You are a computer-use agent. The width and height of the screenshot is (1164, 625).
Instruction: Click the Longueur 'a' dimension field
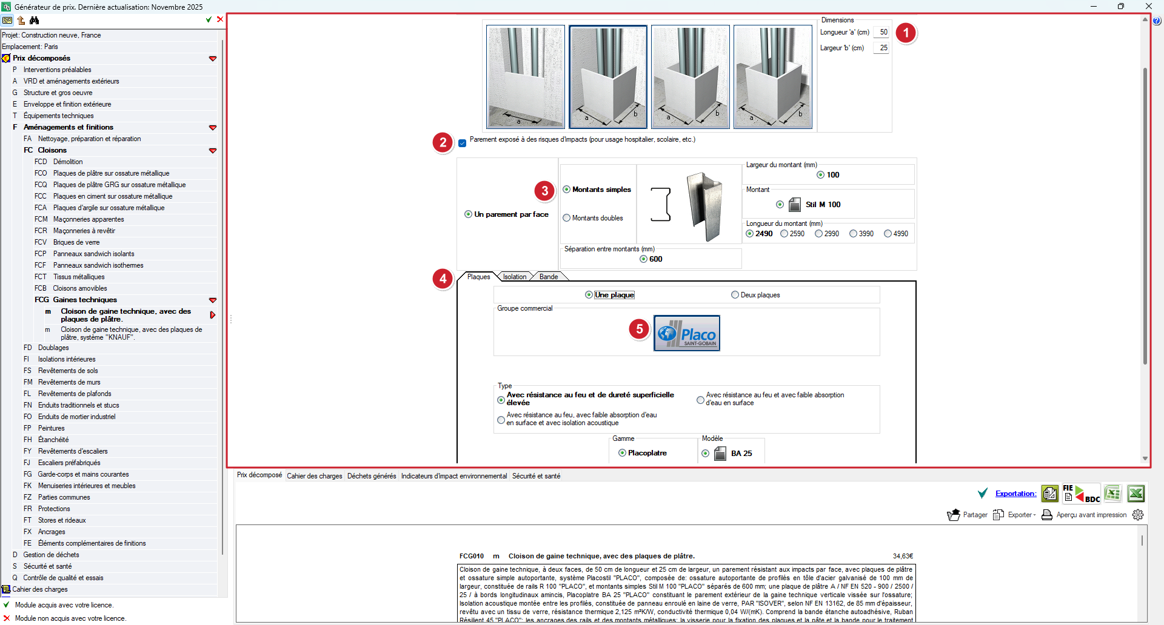click(x=881, y=32)
